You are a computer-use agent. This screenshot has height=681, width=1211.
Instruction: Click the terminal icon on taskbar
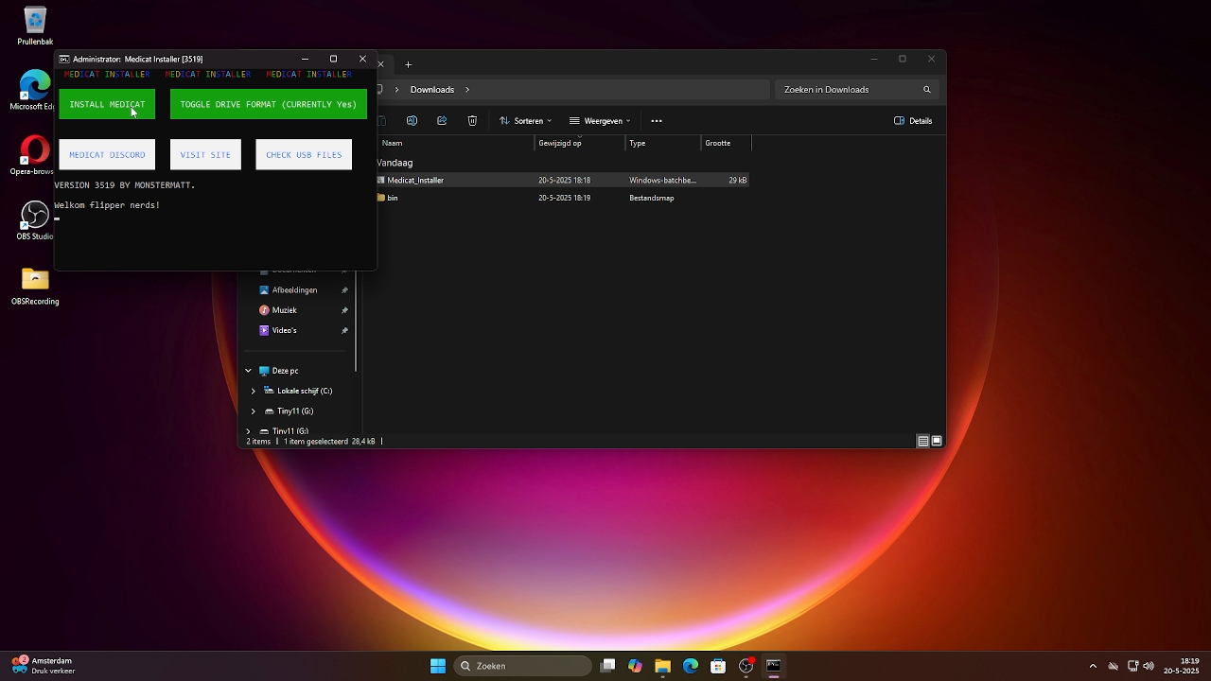(x=773, y=666)
